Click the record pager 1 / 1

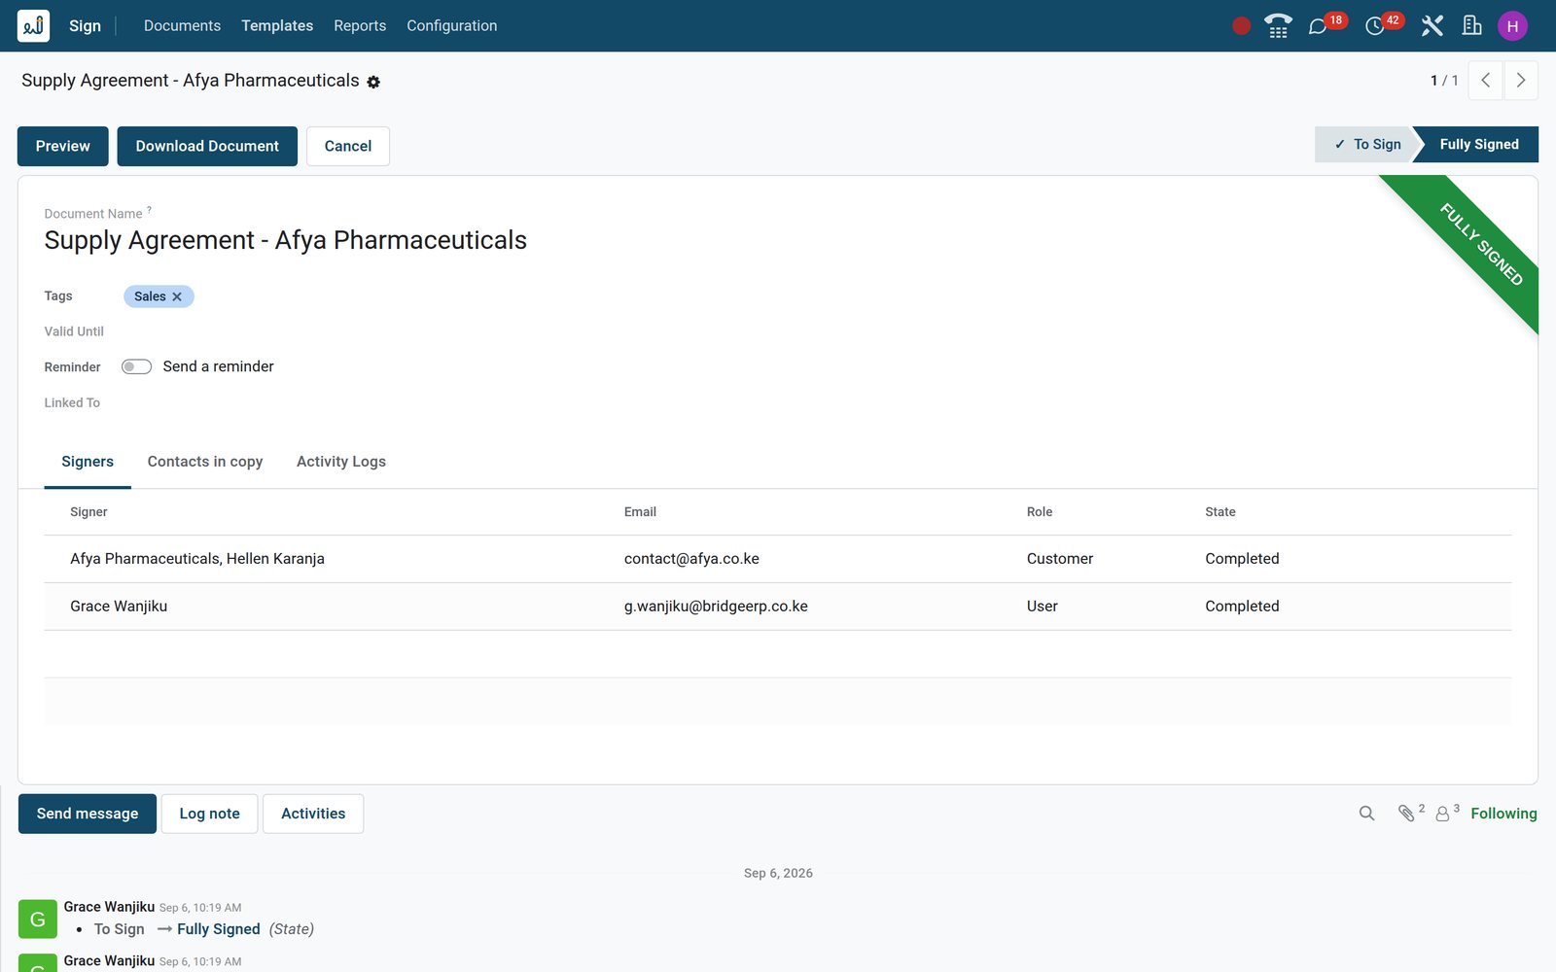click(1444, 81)
